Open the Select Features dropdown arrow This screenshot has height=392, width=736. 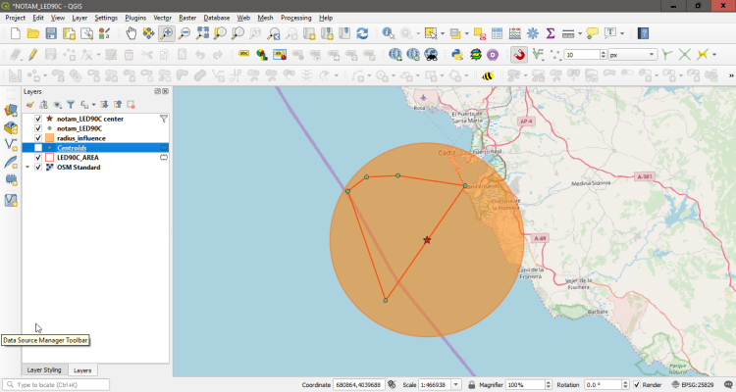point(443,33)
